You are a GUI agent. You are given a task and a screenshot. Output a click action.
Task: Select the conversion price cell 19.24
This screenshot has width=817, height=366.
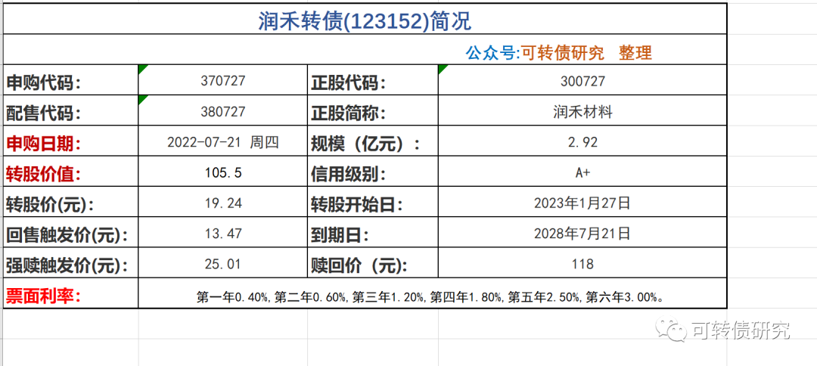(x=223, y=203)
